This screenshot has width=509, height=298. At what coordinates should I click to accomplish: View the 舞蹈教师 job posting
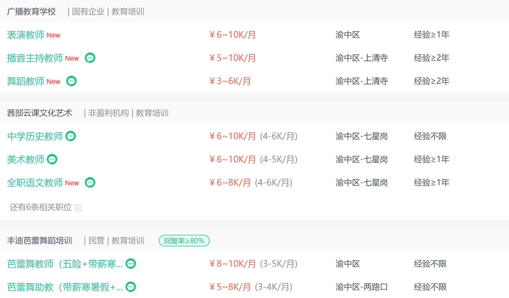pos(26,81)
